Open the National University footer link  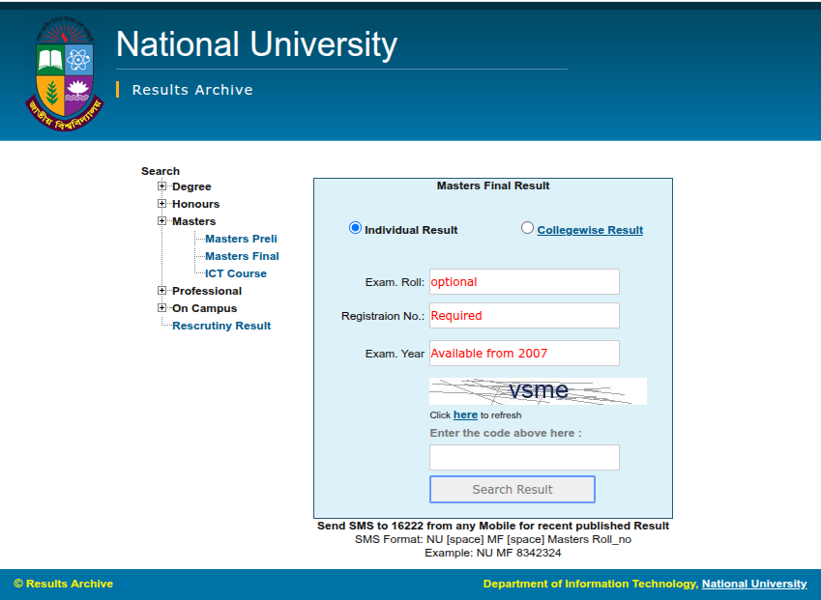coord(754,584)
